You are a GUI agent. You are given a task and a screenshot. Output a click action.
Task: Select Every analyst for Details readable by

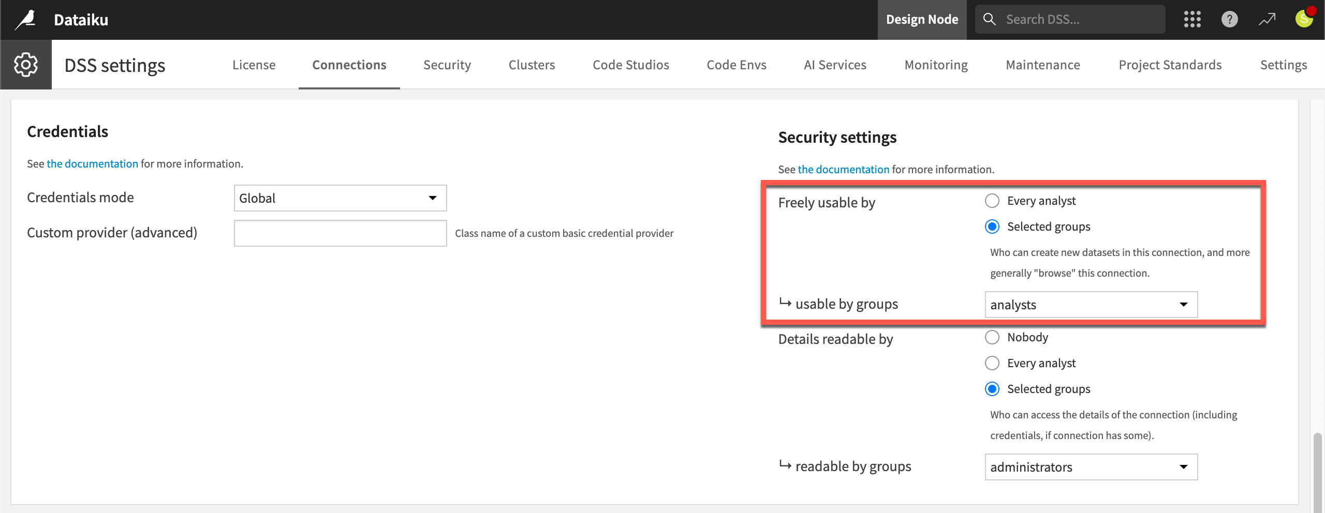pyautogui.click(x=992, y=363)
